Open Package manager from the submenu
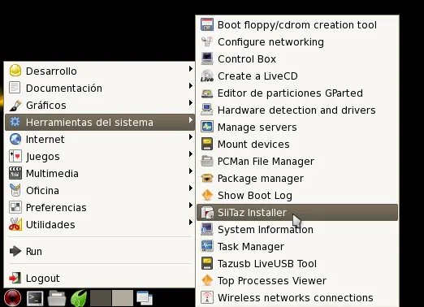This screenshot has height=307, width=424. click(x=297, y=178)
